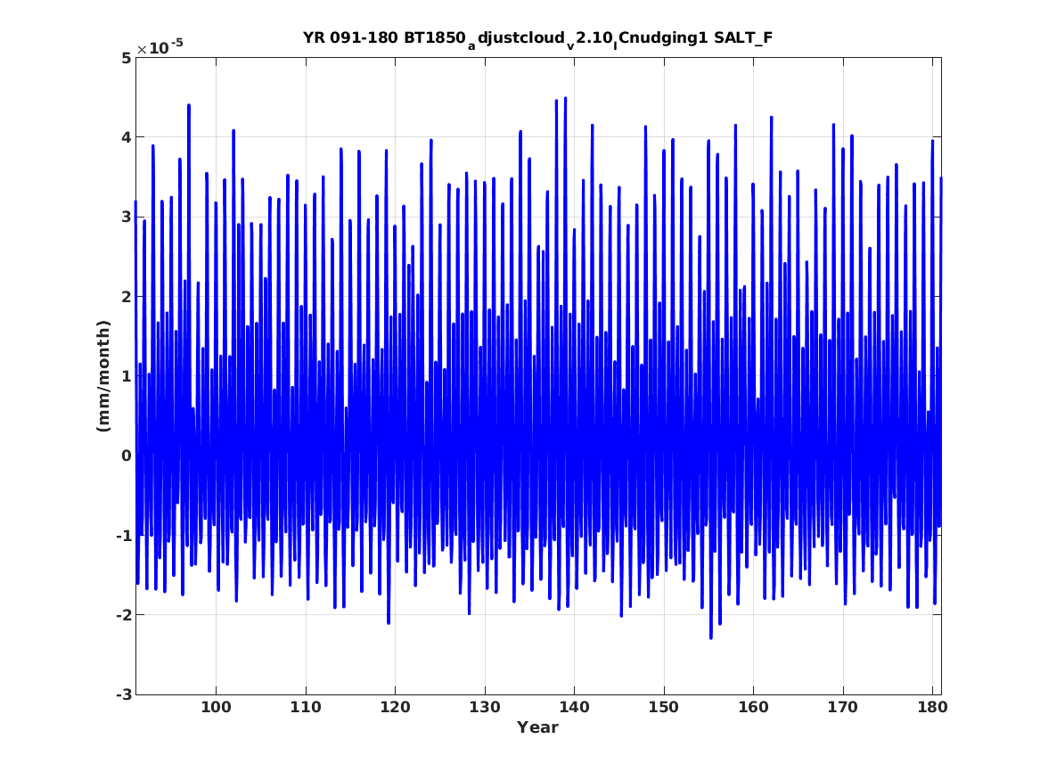Click the lowest trough near year 155
The image size is (1040, 780).
(x=710, y=637)
